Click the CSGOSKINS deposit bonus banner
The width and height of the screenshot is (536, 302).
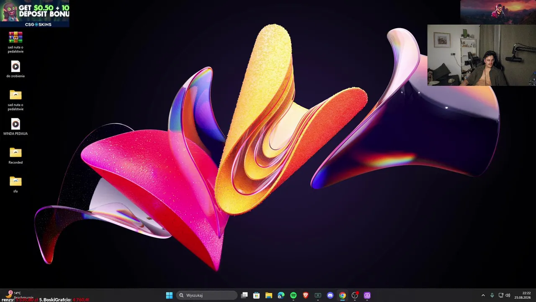[x=35, y=13]
